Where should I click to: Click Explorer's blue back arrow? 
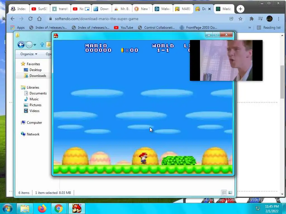(x=21, y=45)
